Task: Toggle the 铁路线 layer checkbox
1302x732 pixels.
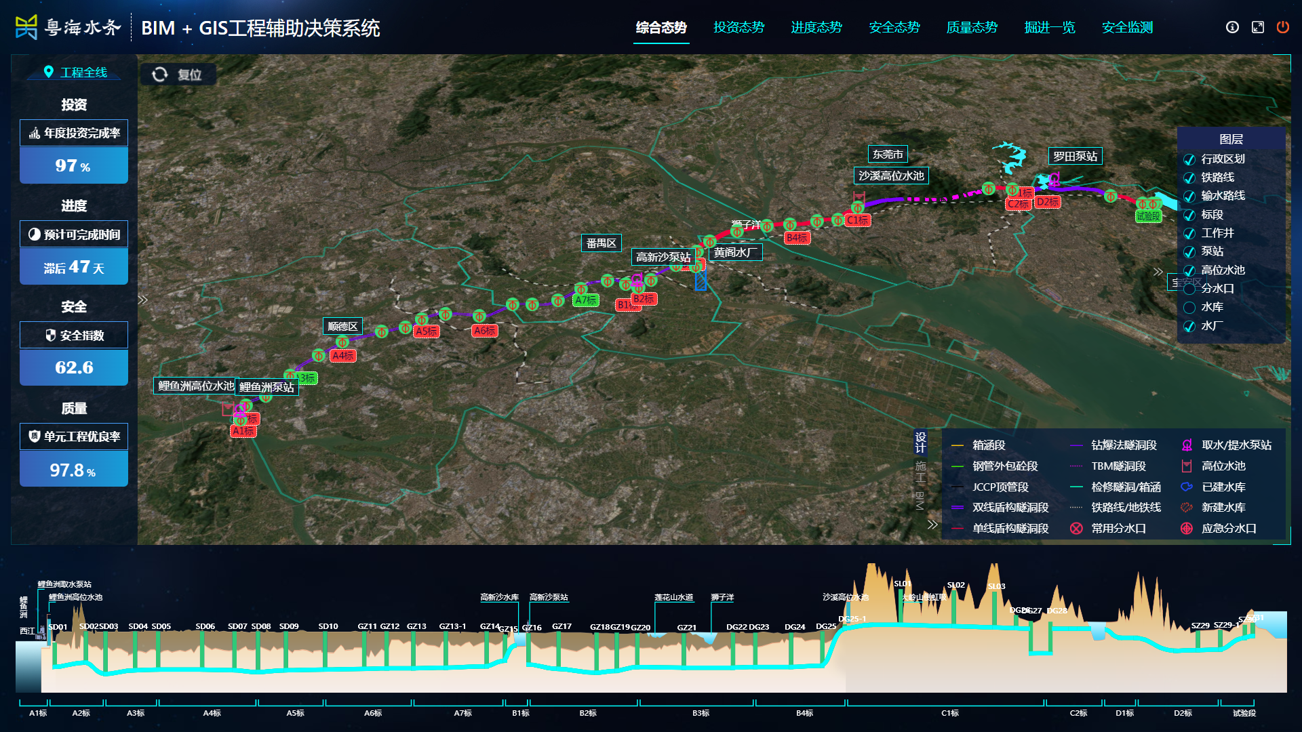Action: (x=1189, y=178)
